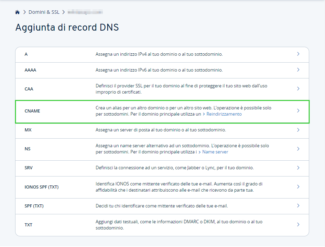Follow the Reindirizzamento link
The image size is (325, 247).
coord(224,114)
